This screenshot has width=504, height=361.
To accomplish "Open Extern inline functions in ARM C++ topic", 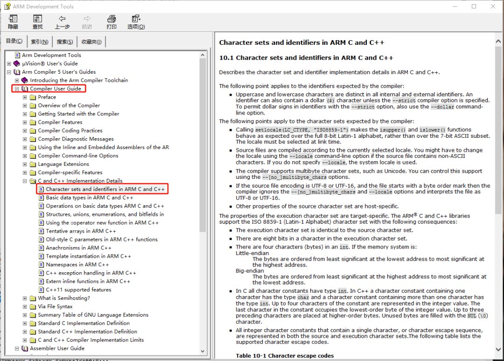I will click(x=88, y=281).
